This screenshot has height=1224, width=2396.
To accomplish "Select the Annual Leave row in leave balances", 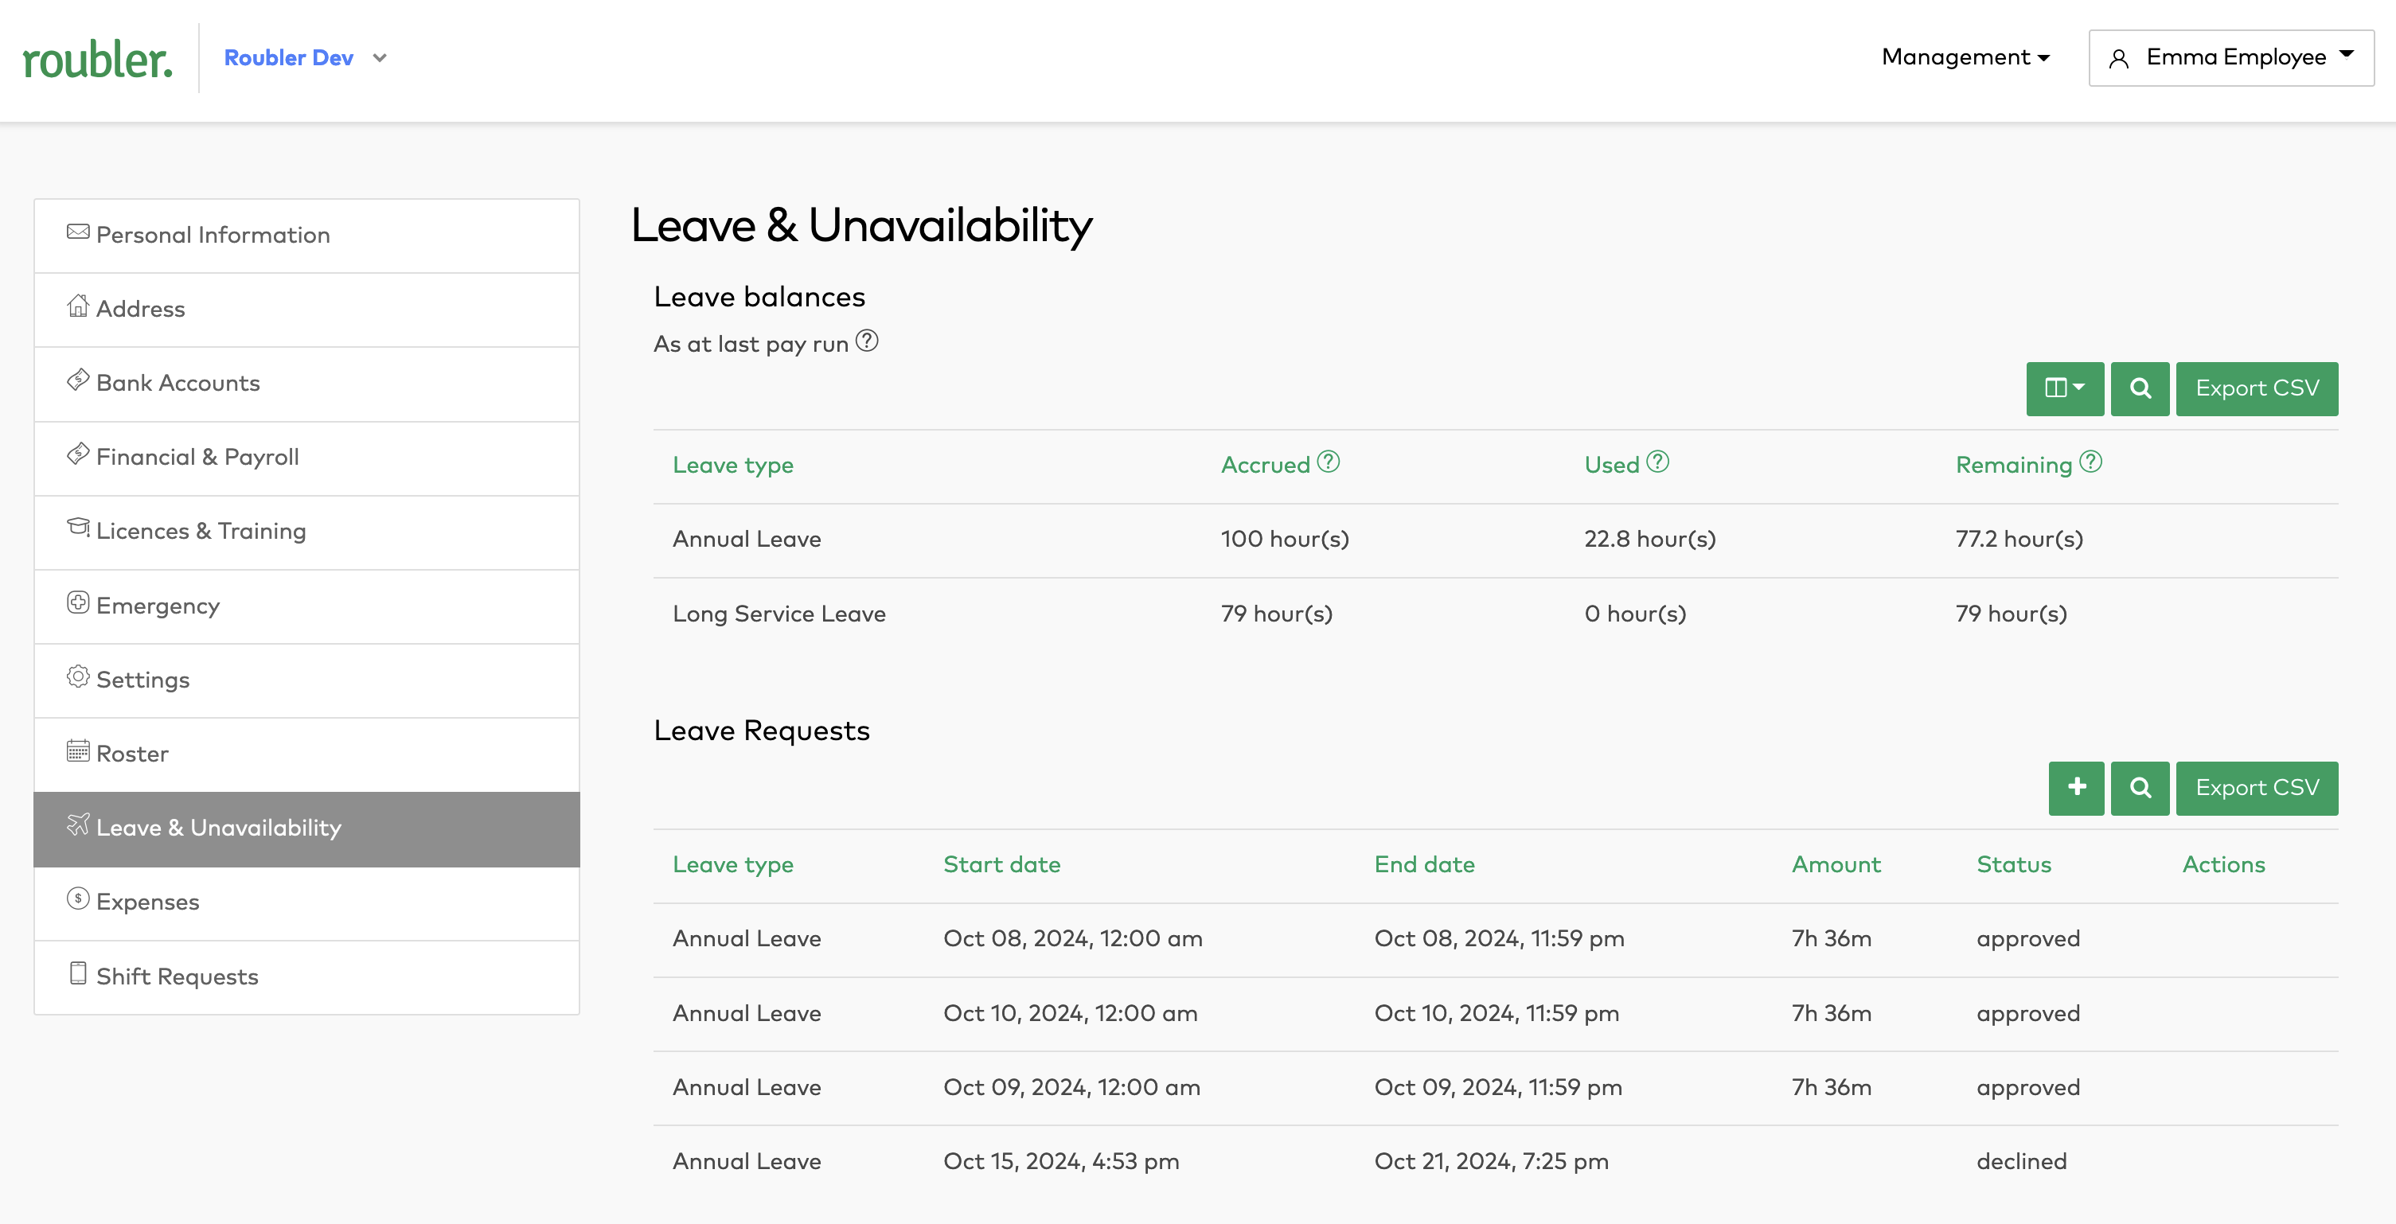I will click(x=1496, y=540).
